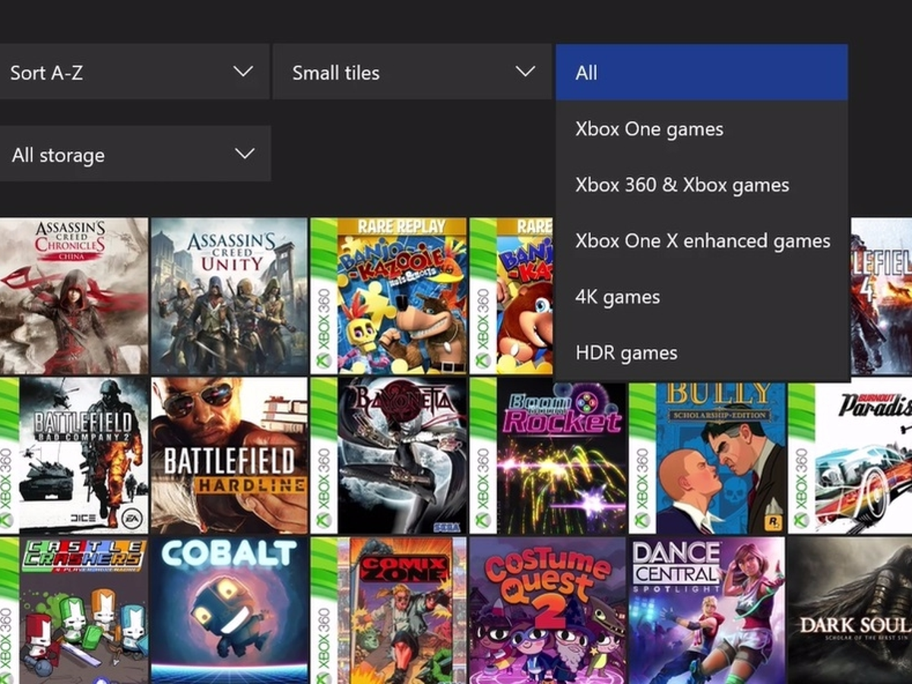Open Assassin's Creed Chronicles China tile
The image size is (912, 684).
(74, 296)
